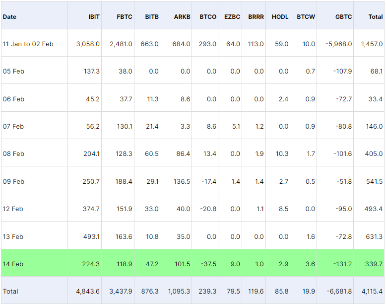Select the 07 Feb row label
Image resolution: width=386 pixels, height=305 pixels.
tap(13, 127)
